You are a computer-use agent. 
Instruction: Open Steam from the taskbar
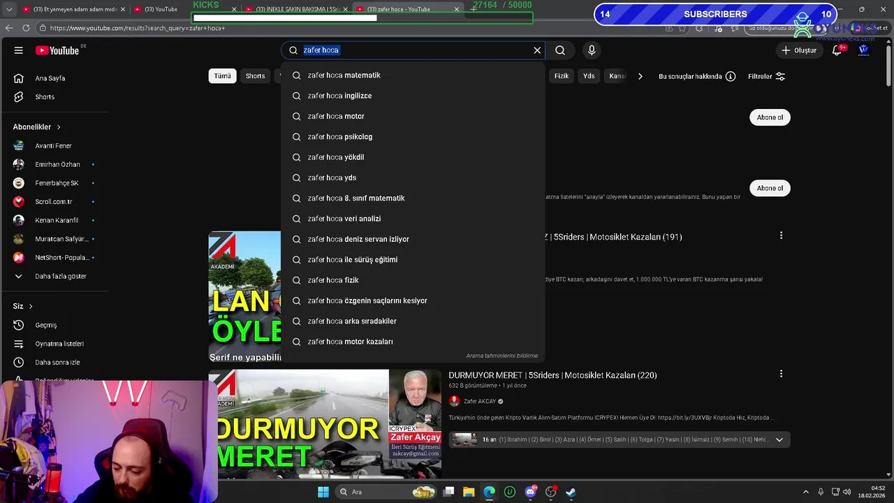[x=571, y=492]
